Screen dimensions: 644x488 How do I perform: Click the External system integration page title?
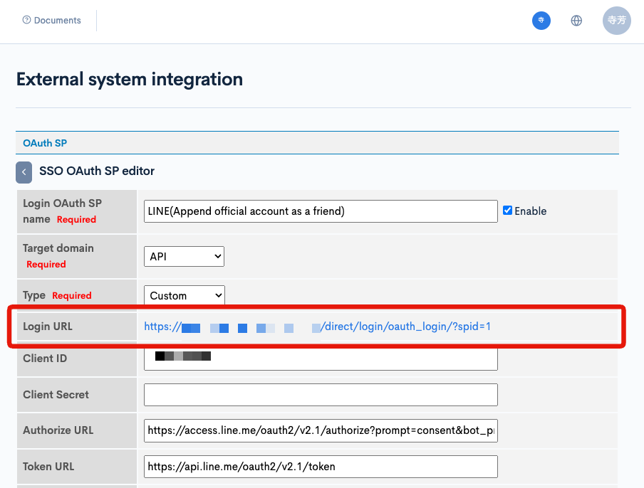(x=129, y=79)
